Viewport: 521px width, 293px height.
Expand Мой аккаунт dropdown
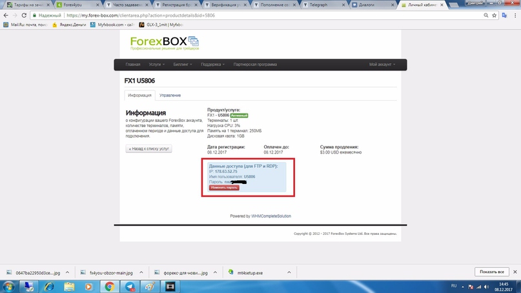coord(382,65)
